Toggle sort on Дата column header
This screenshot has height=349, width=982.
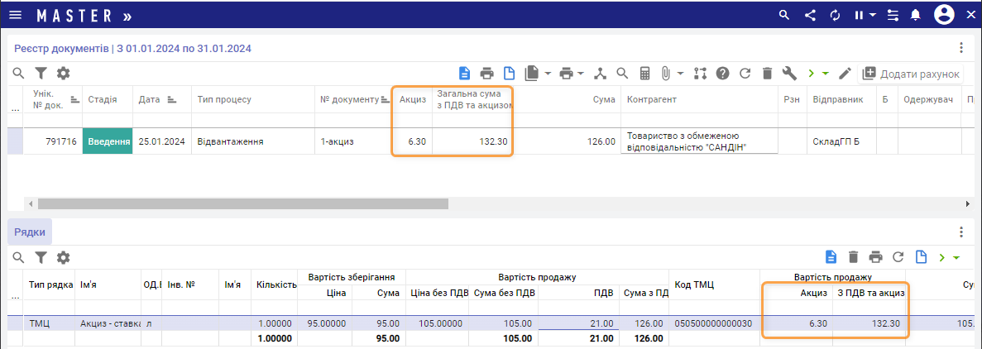[x=172, y=99]
